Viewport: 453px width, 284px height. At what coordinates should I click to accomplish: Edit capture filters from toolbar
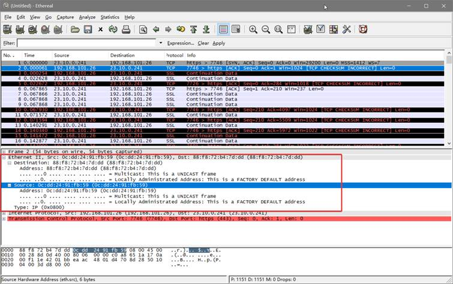click(308, 29)
